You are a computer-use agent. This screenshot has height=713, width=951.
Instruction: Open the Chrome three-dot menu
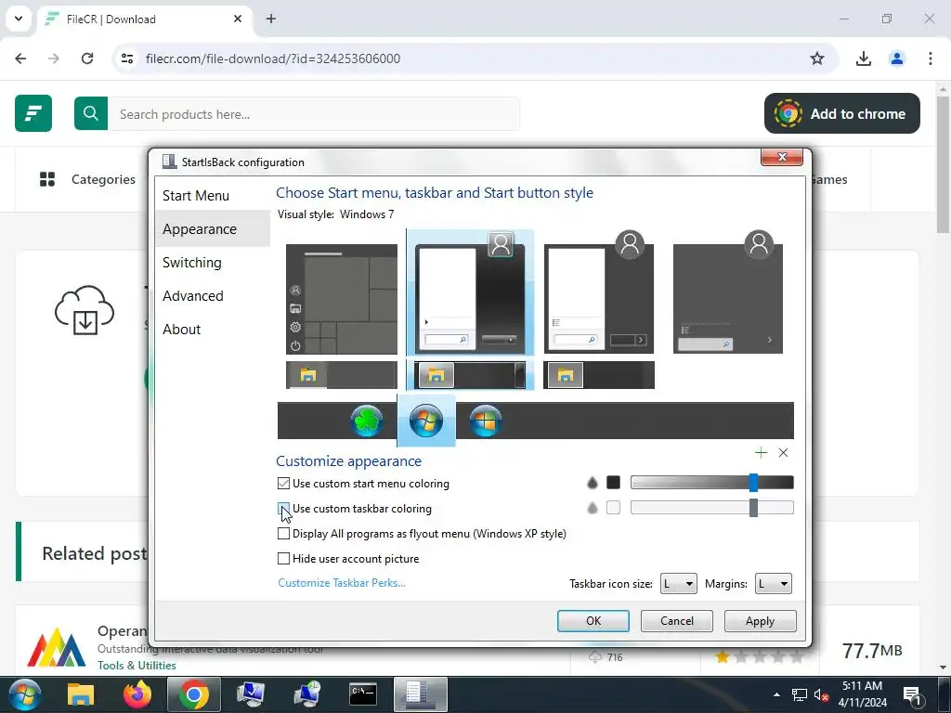(x=931, y=58)
